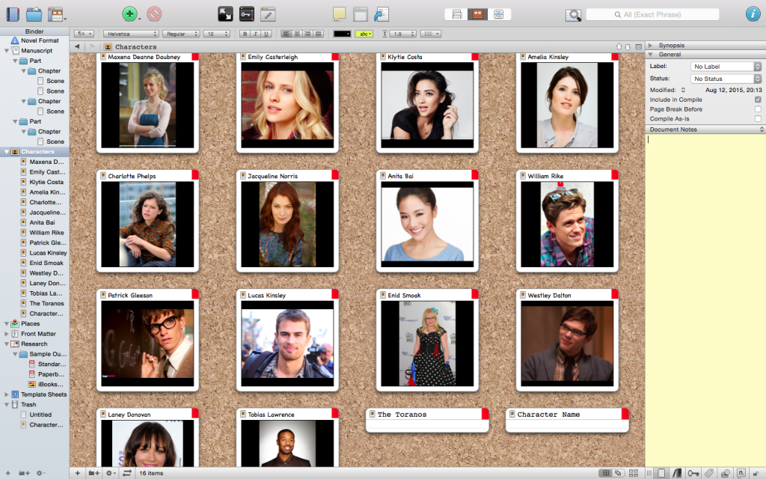Expand the Front Matter folder
The width and height of the screenshot is (766, 479).
pos(6,334)
